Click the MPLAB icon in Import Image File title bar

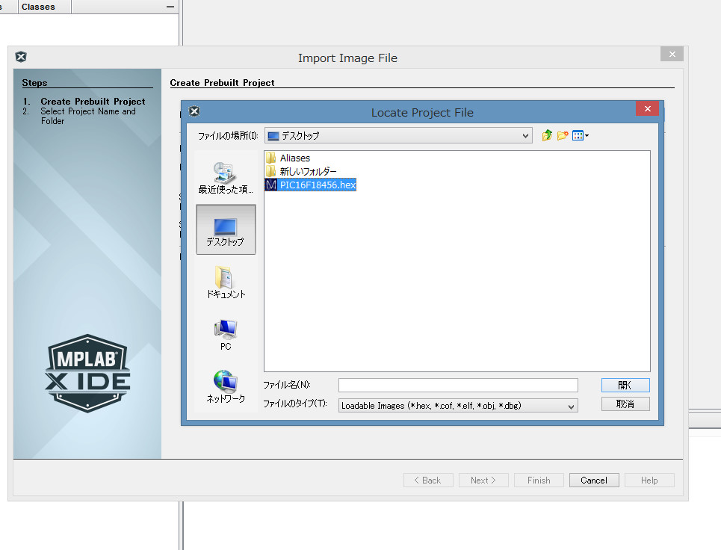21,57
